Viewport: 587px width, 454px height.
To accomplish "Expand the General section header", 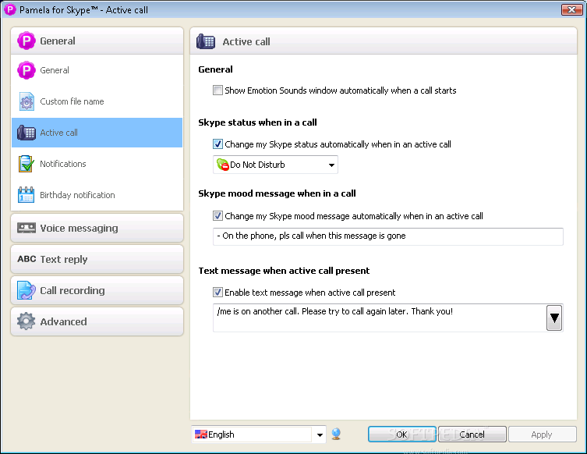I will coord(97,41).
